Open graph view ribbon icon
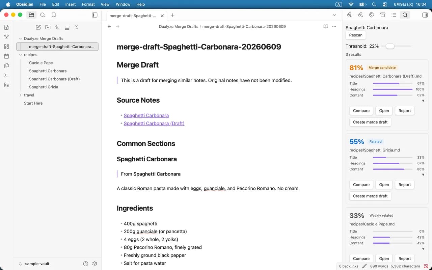 [x=6, y=37]
